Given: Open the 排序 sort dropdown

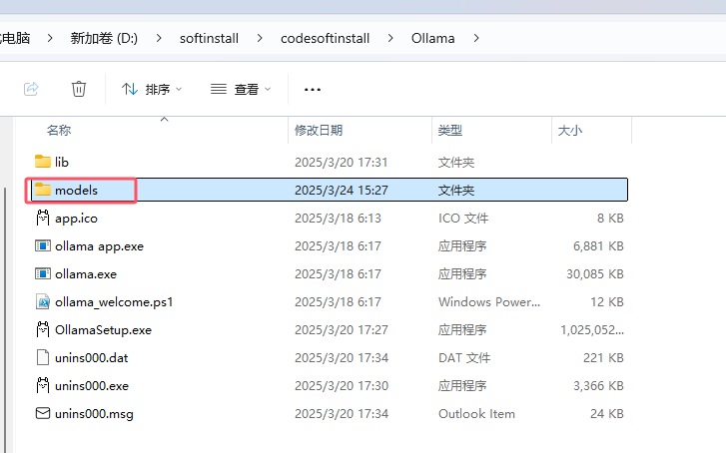Looking at the screenshot, I should pyautogui.click(x=152, y=89).
